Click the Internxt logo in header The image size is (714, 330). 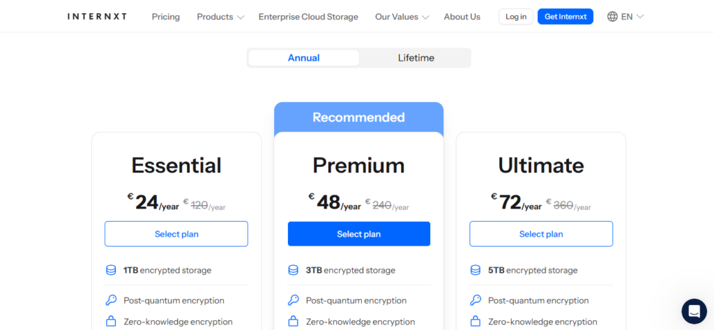[x=97, y=17]
